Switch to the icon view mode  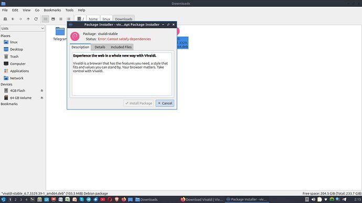click(x=46, y=19)
